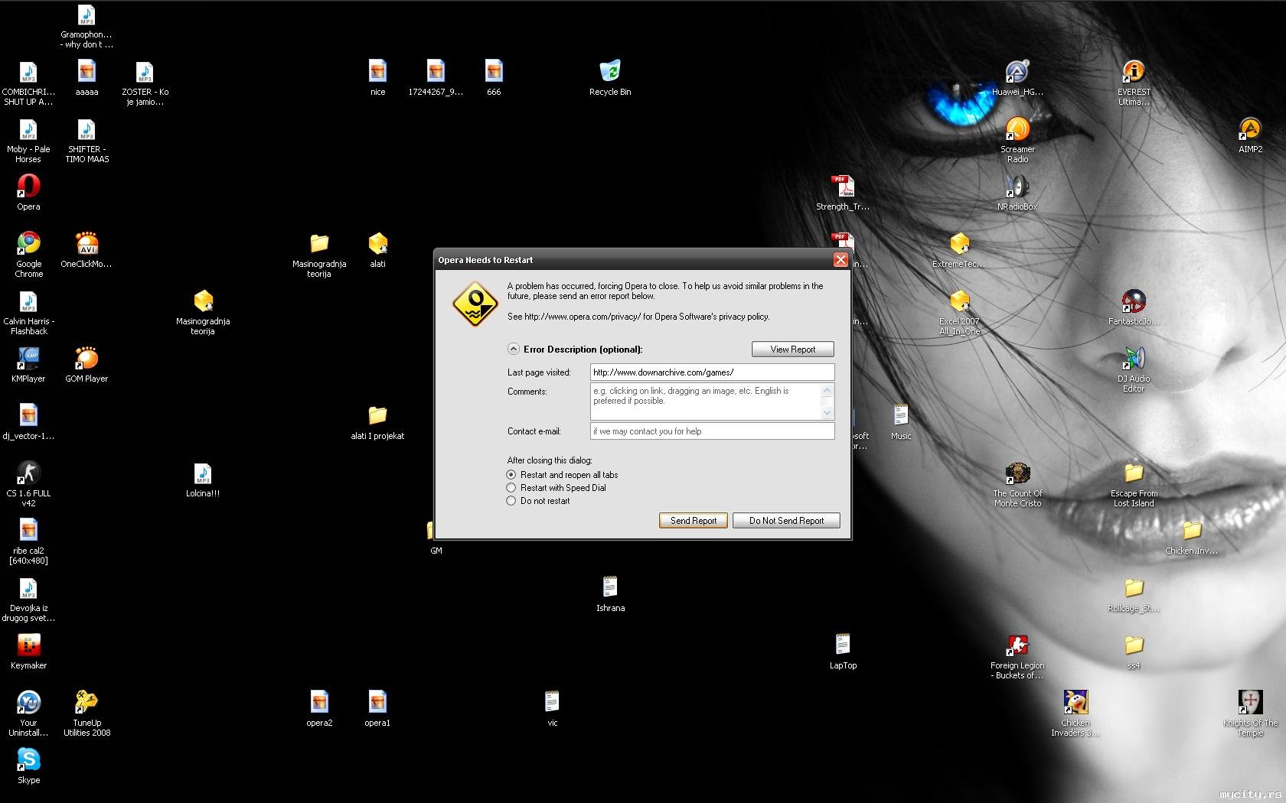Click the Last page visited field
Screen dimensions: 1286x803
pyautogui.click(x=712, y=372)
